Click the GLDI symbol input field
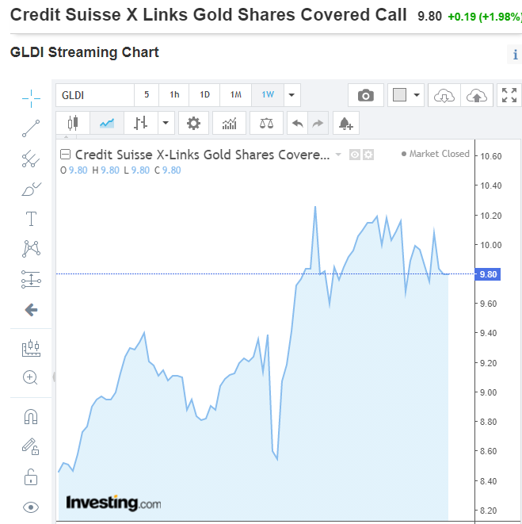Viewport: 522px width, 524px height. pyautogui.click(x=95, y=95)
